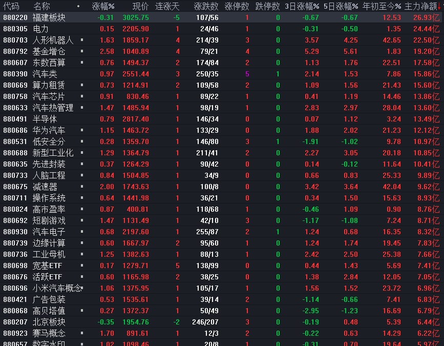Sort by the 现价 column header

(x=140, y=6)
